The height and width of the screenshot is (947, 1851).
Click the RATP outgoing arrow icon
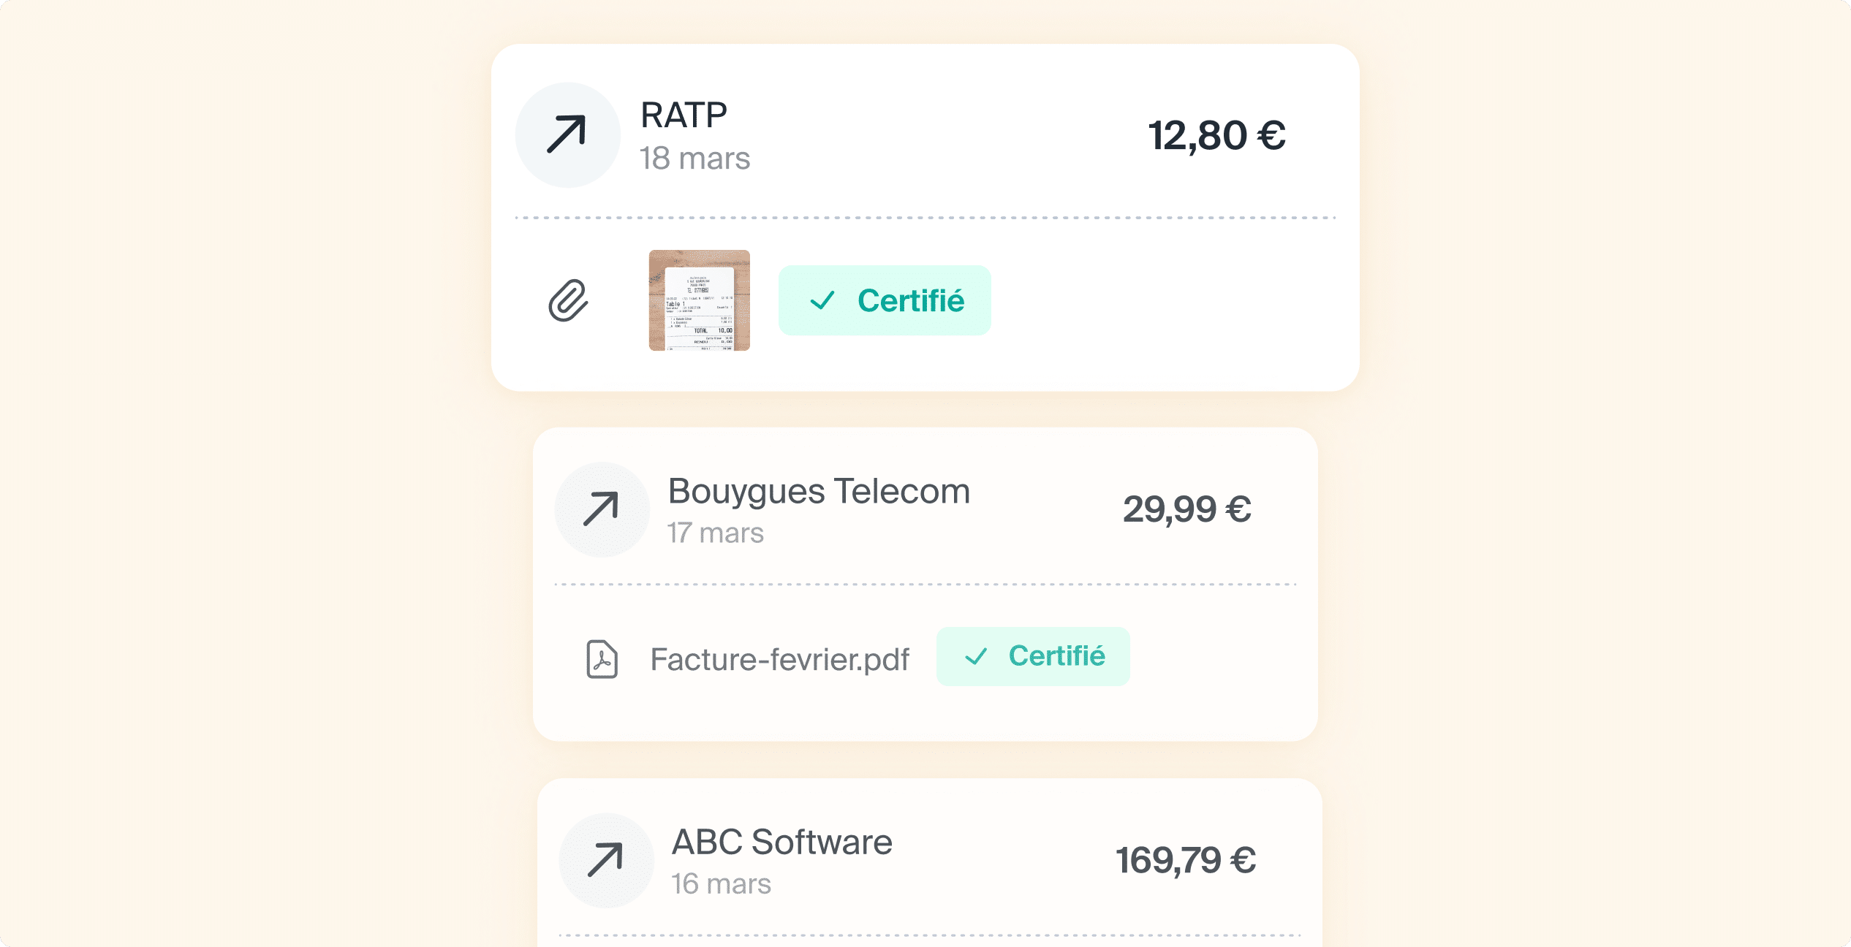(567, 135)
